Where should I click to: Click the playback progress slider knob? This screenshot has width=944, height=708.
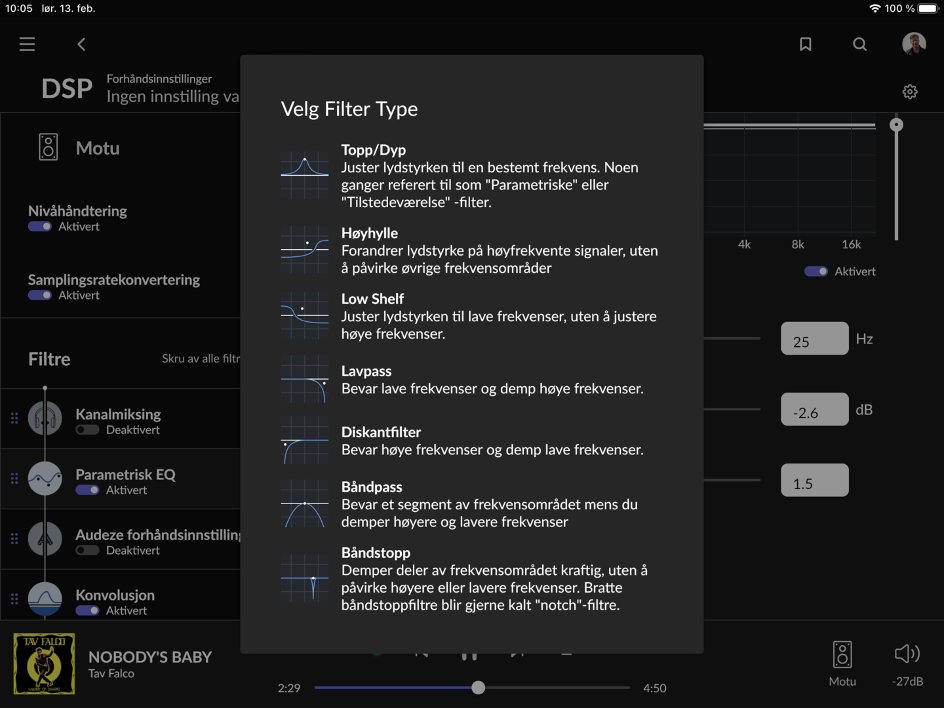click(x=479, y=688)
